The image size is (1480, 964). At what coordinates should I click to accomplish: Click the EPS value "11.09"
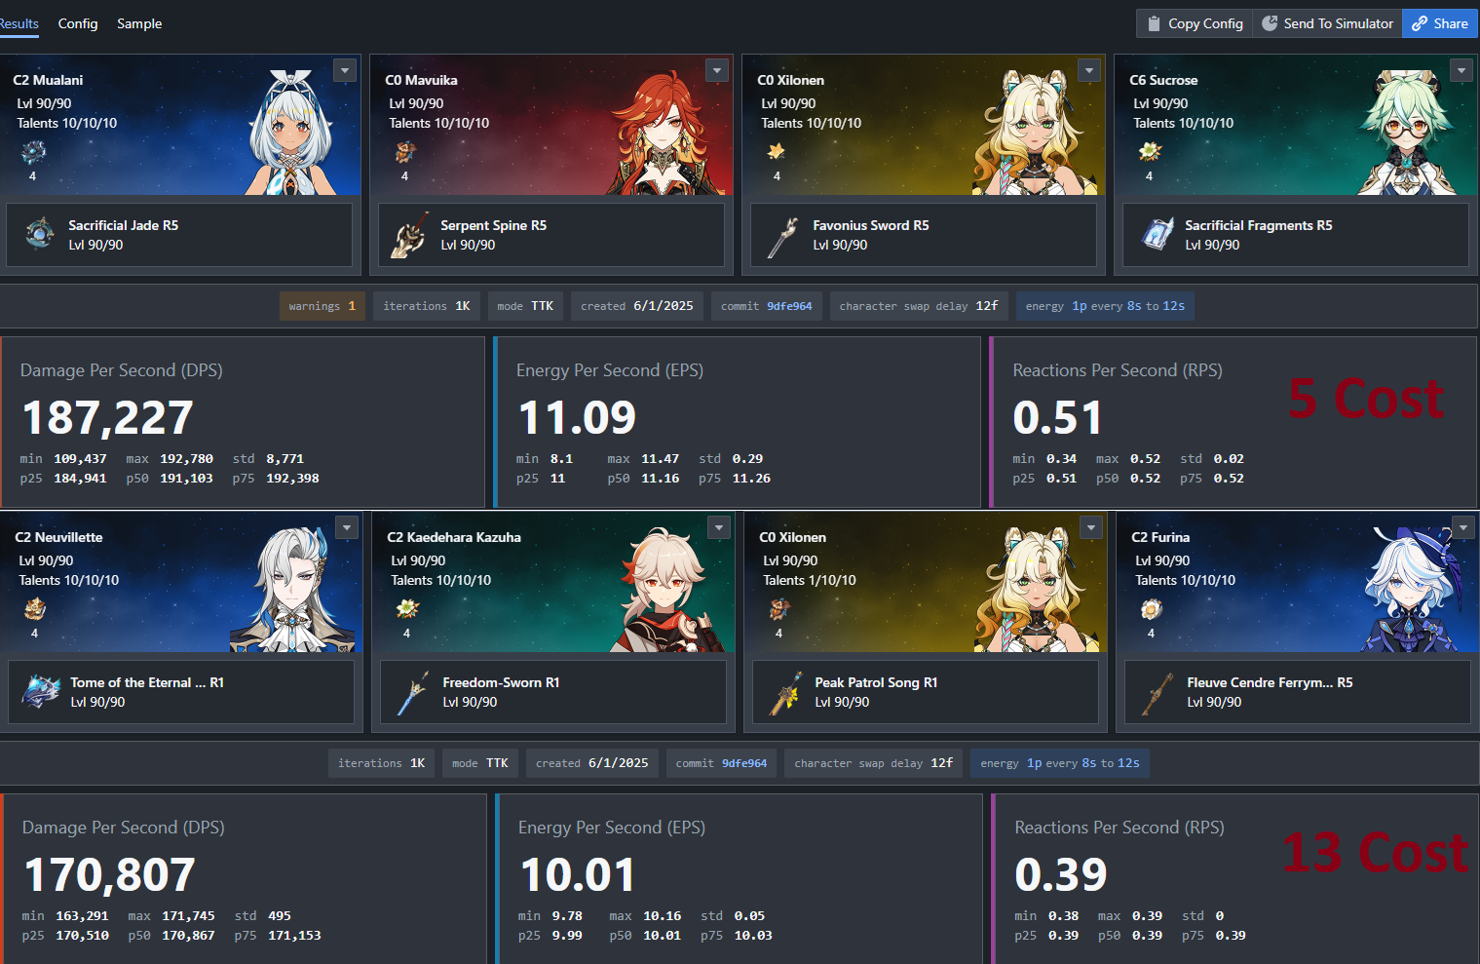coord(577,418)
